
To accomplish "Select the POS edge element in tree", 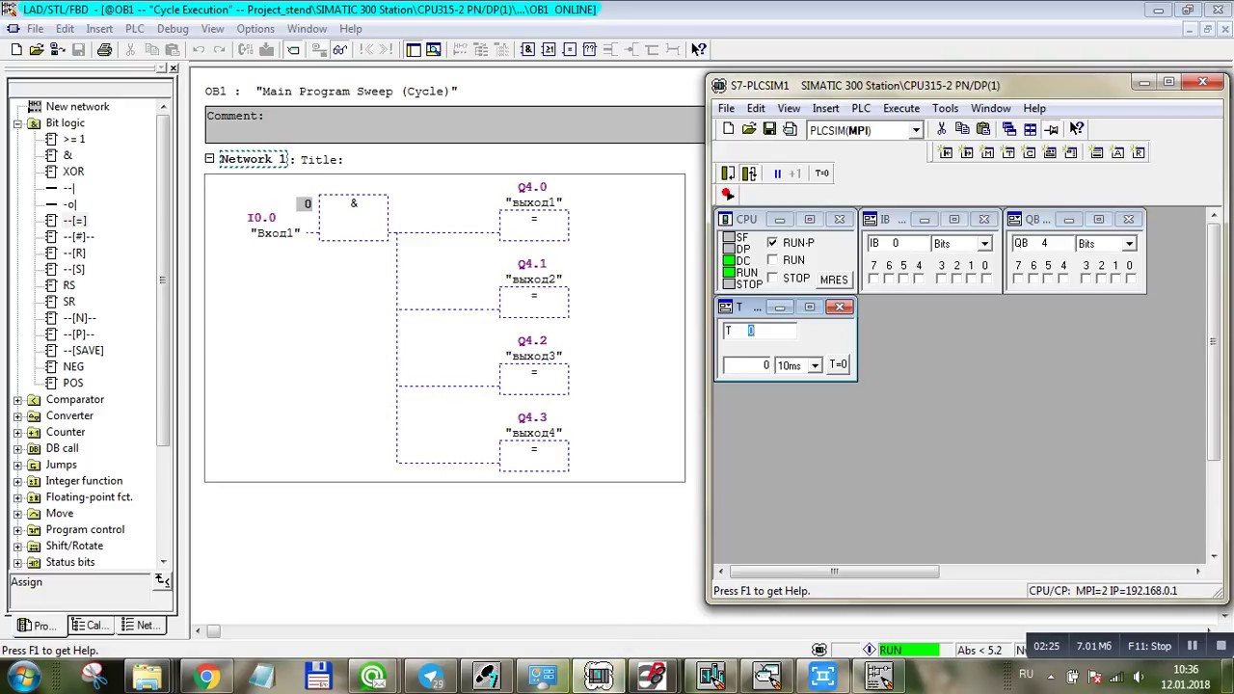I will click(73, 383).
